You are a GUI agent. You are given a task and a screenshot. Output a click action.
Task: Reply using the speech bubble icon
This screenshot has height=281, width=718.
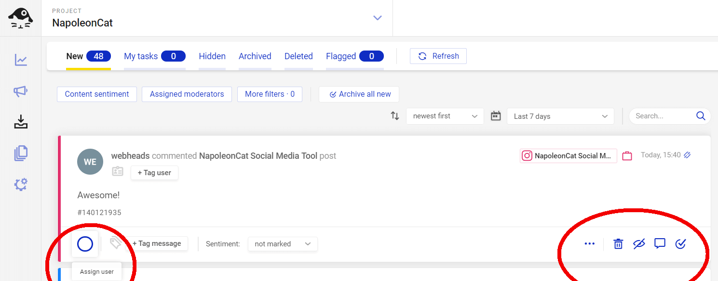[660, 243]
